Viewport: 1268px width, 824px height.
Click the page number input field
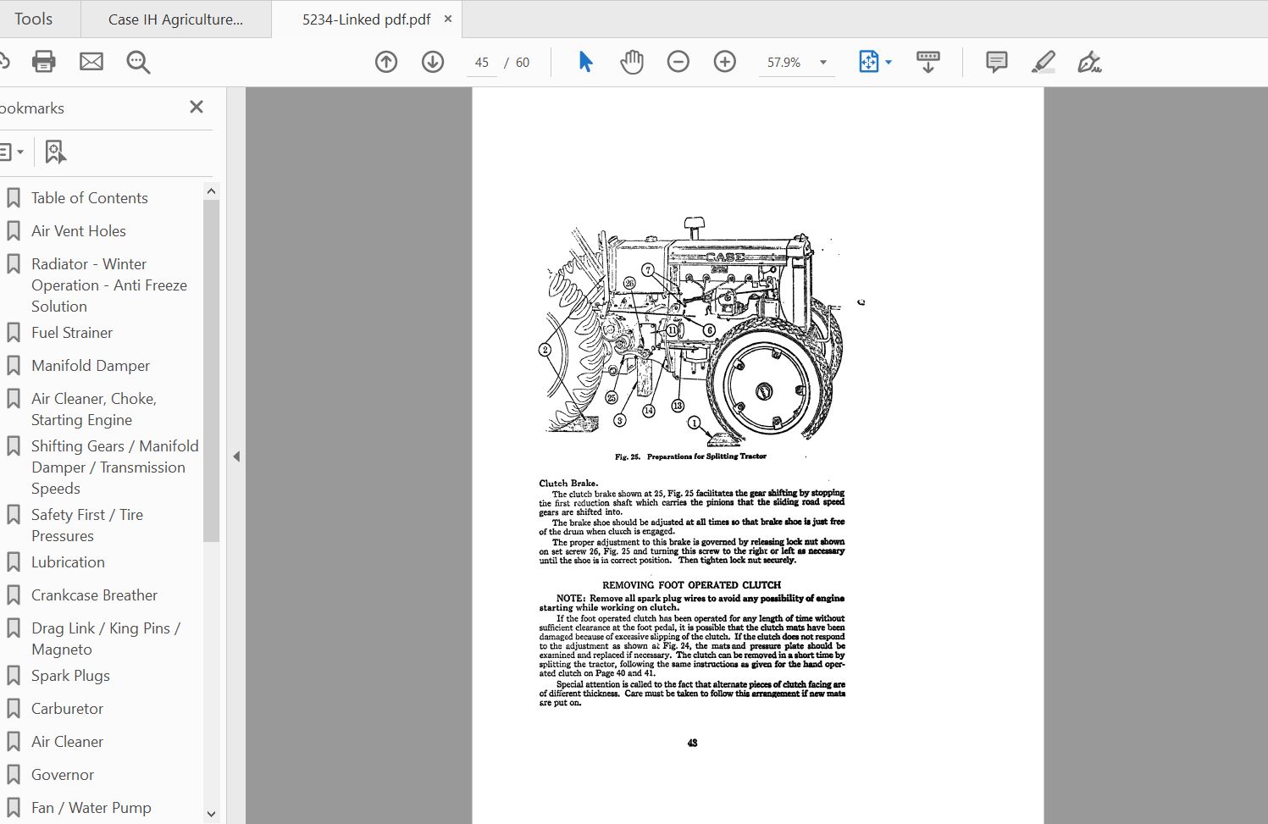[x=482, y=63]
